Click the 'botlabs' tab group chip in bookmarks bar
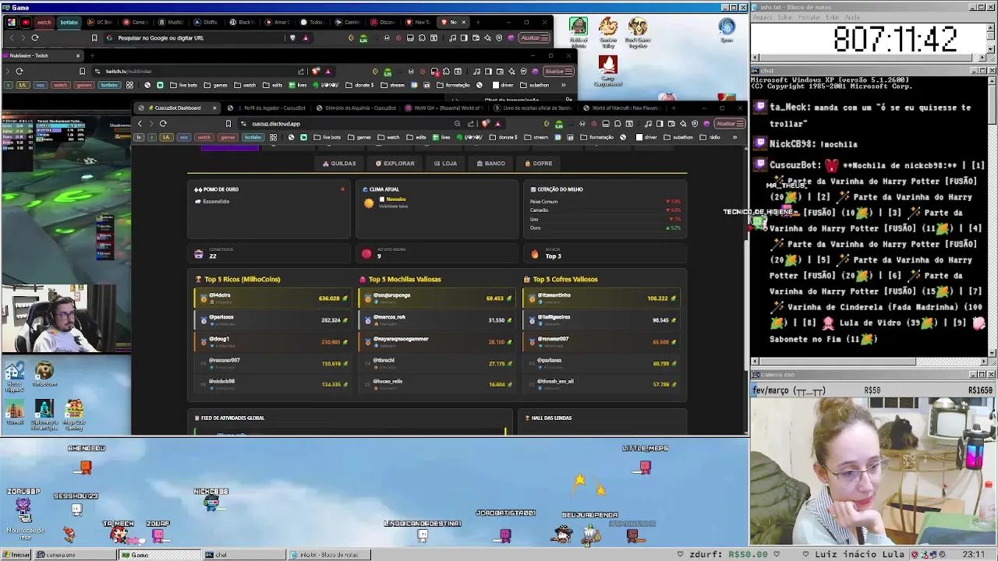Image resolution: width=998 pixels, height=561 pixels. pos(253,137)
